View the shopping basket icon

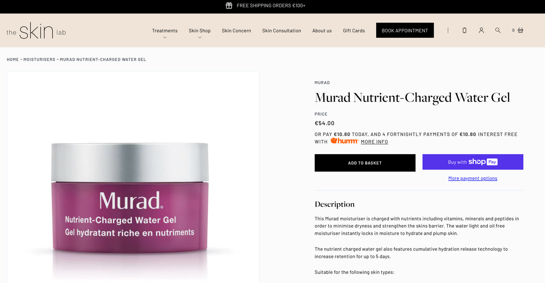[x=520, y=30]
